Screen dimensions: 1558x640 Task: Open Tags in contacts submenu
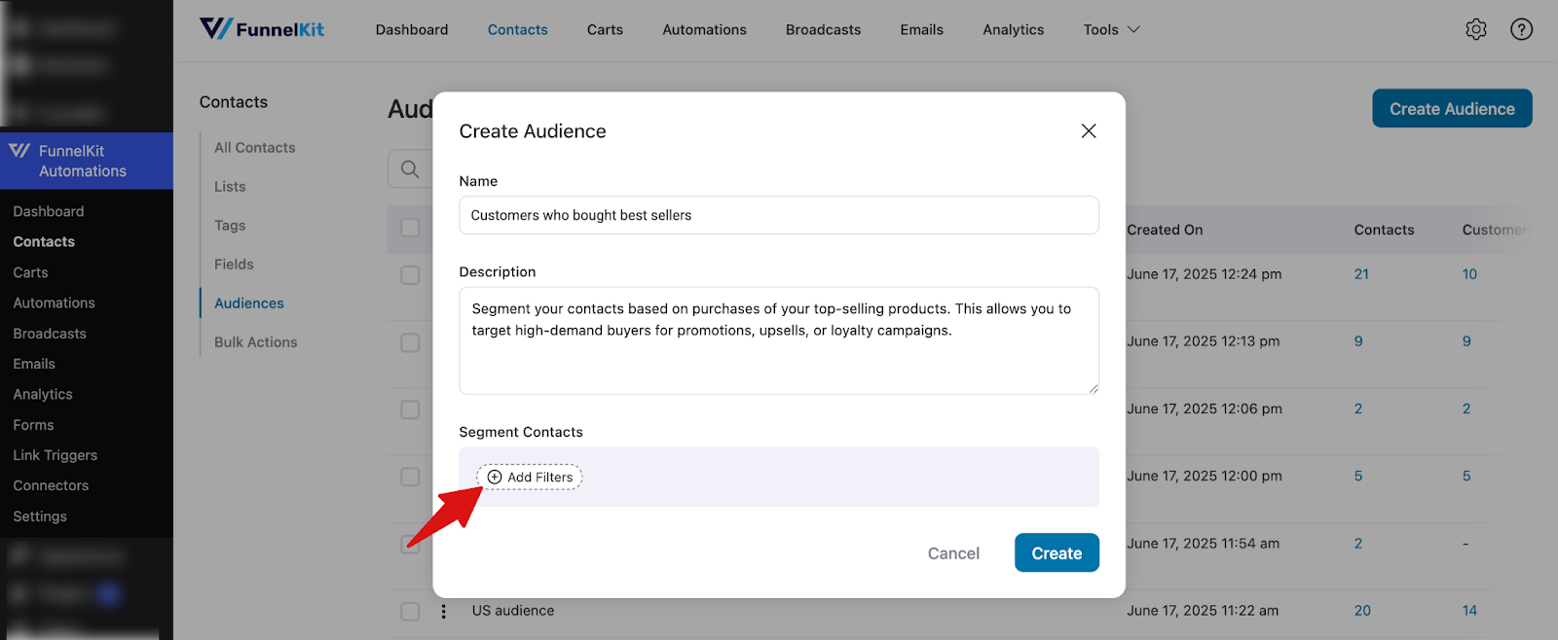pyautogui.click(x=230, y=225)
